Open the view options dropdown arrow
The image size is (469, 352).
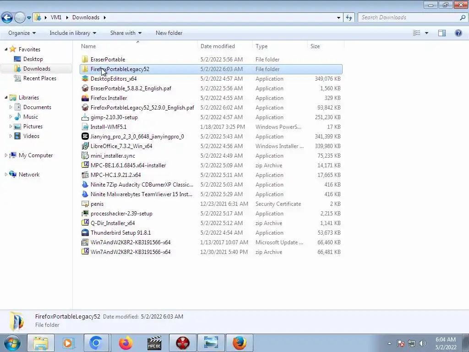point(426,33)
